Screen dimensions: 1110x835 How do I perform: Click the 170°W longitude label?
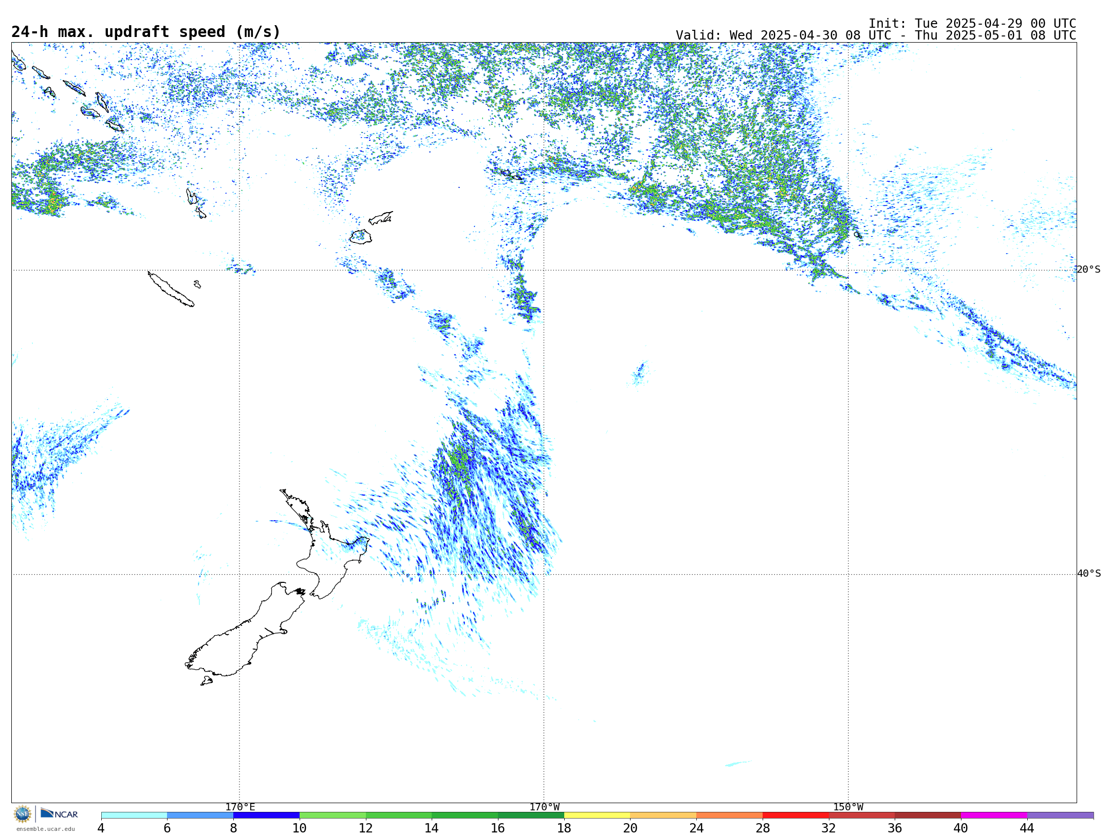[x=545, y=807]
